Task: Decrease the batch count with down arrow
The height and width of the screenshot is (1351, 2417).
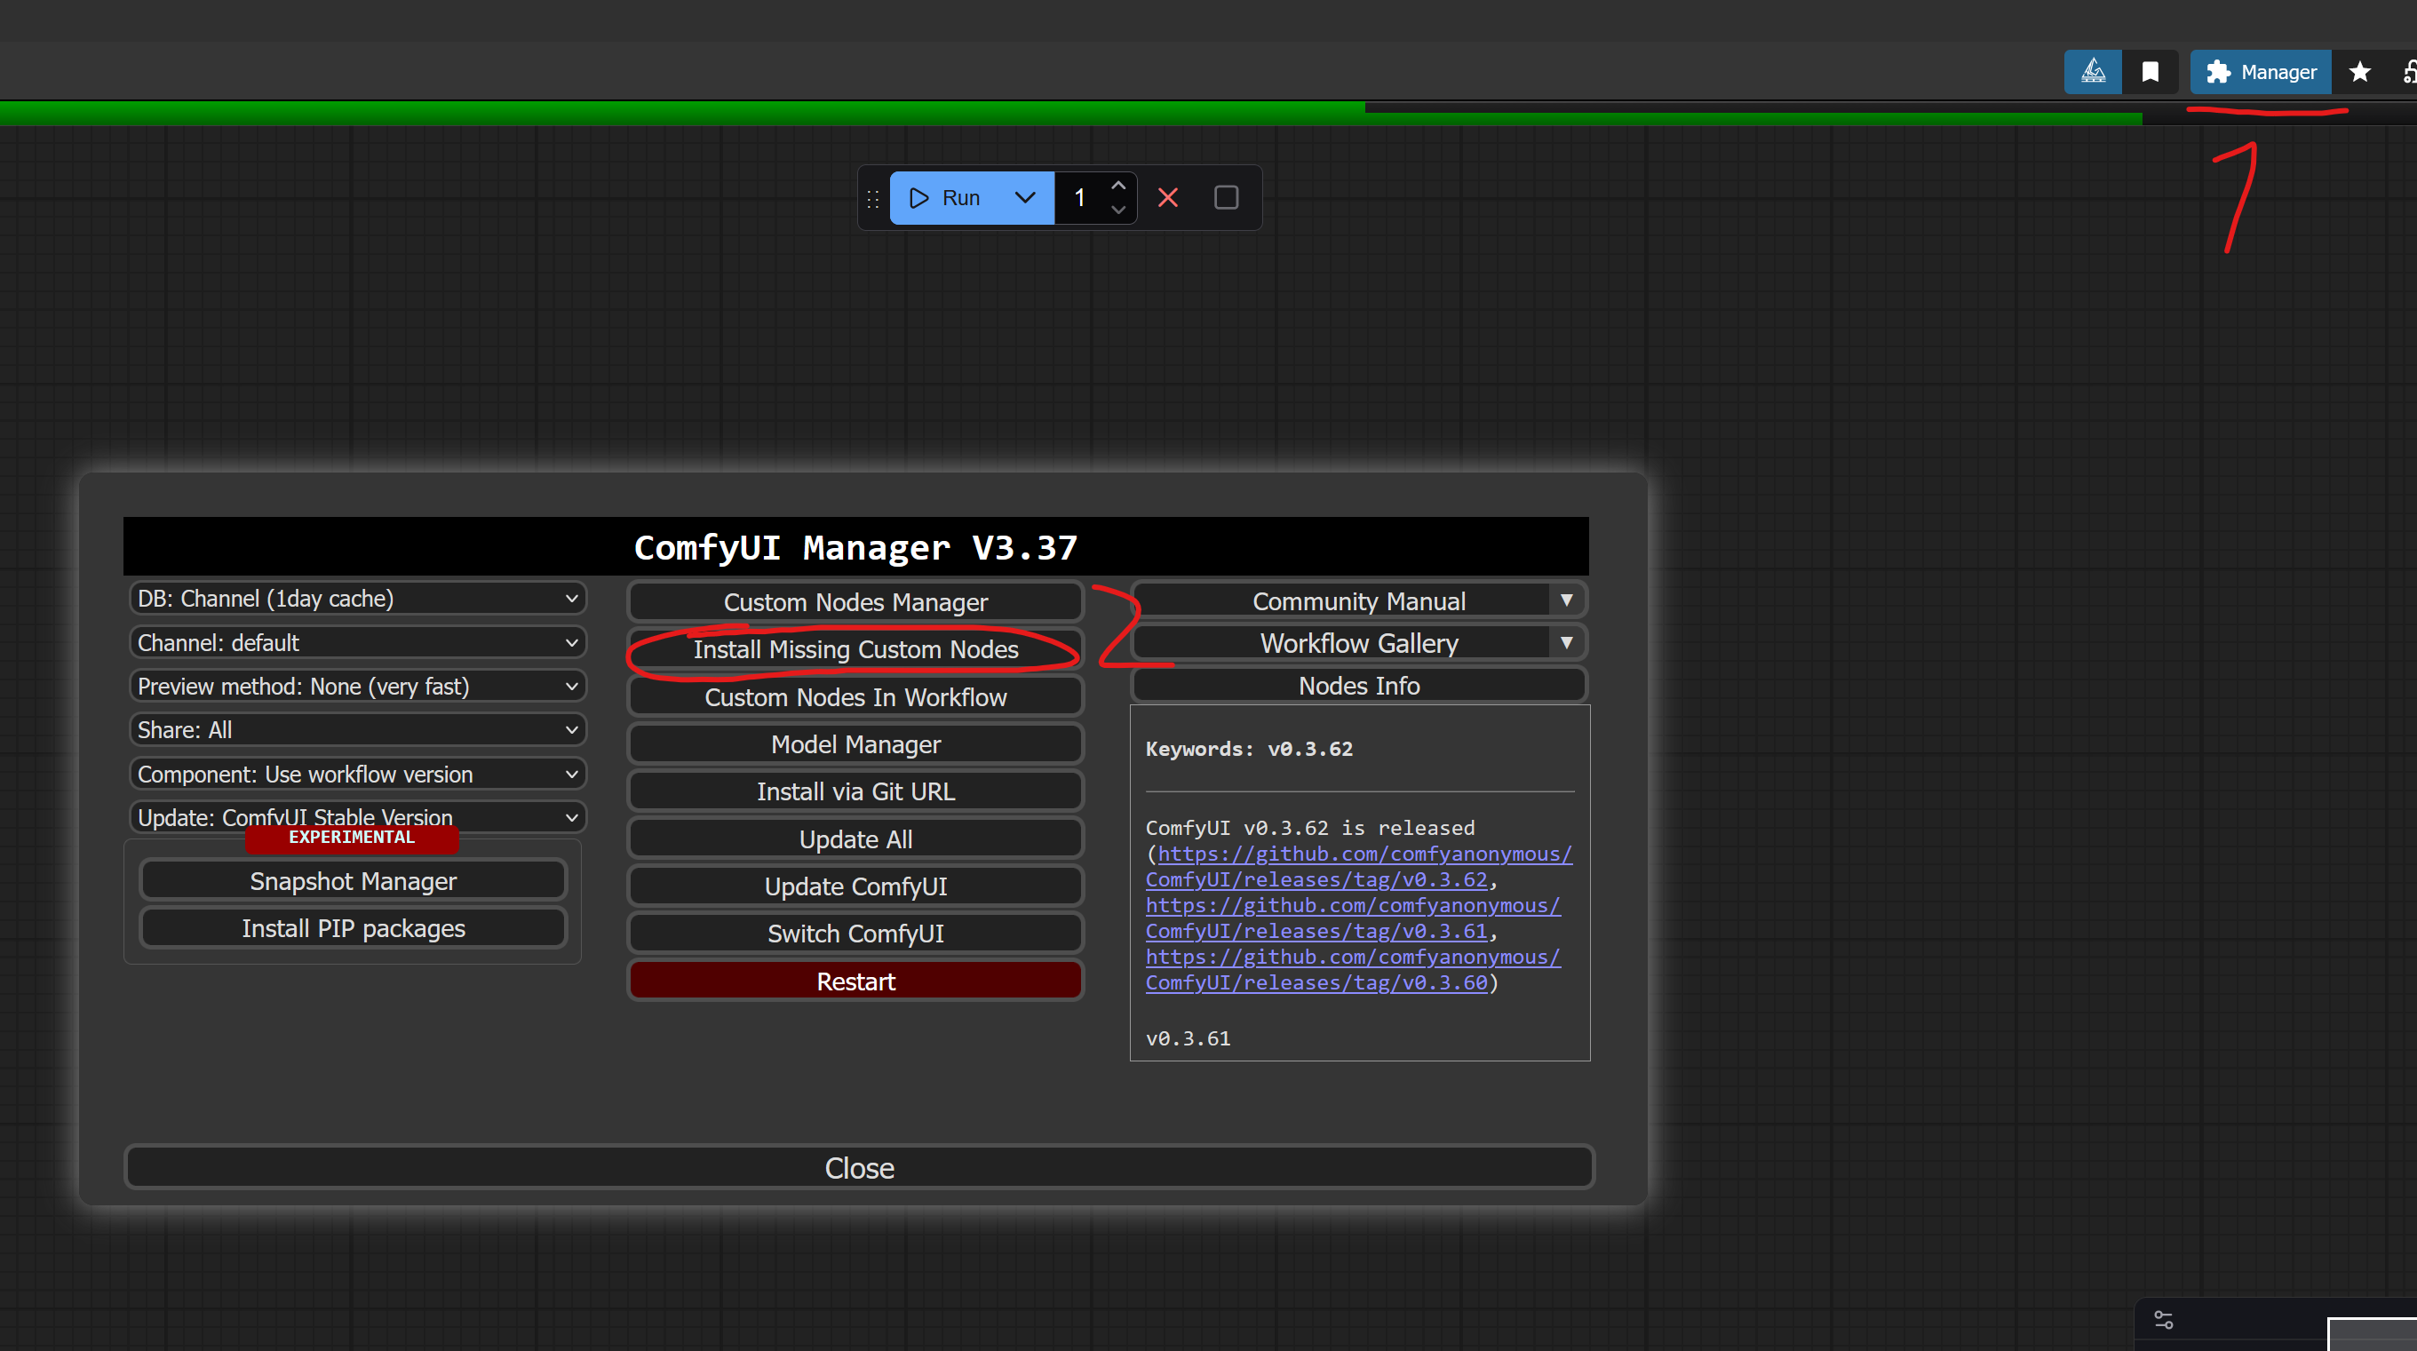Action: [1118, 211]
